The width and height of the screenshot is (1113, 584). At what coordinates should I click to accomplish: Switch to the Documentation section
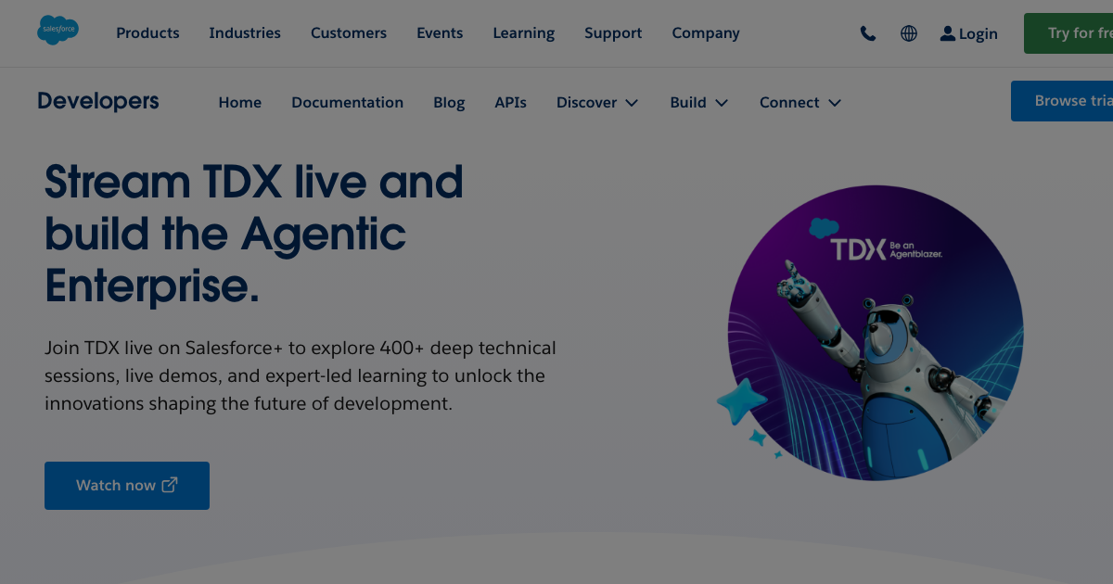[347, 102]
